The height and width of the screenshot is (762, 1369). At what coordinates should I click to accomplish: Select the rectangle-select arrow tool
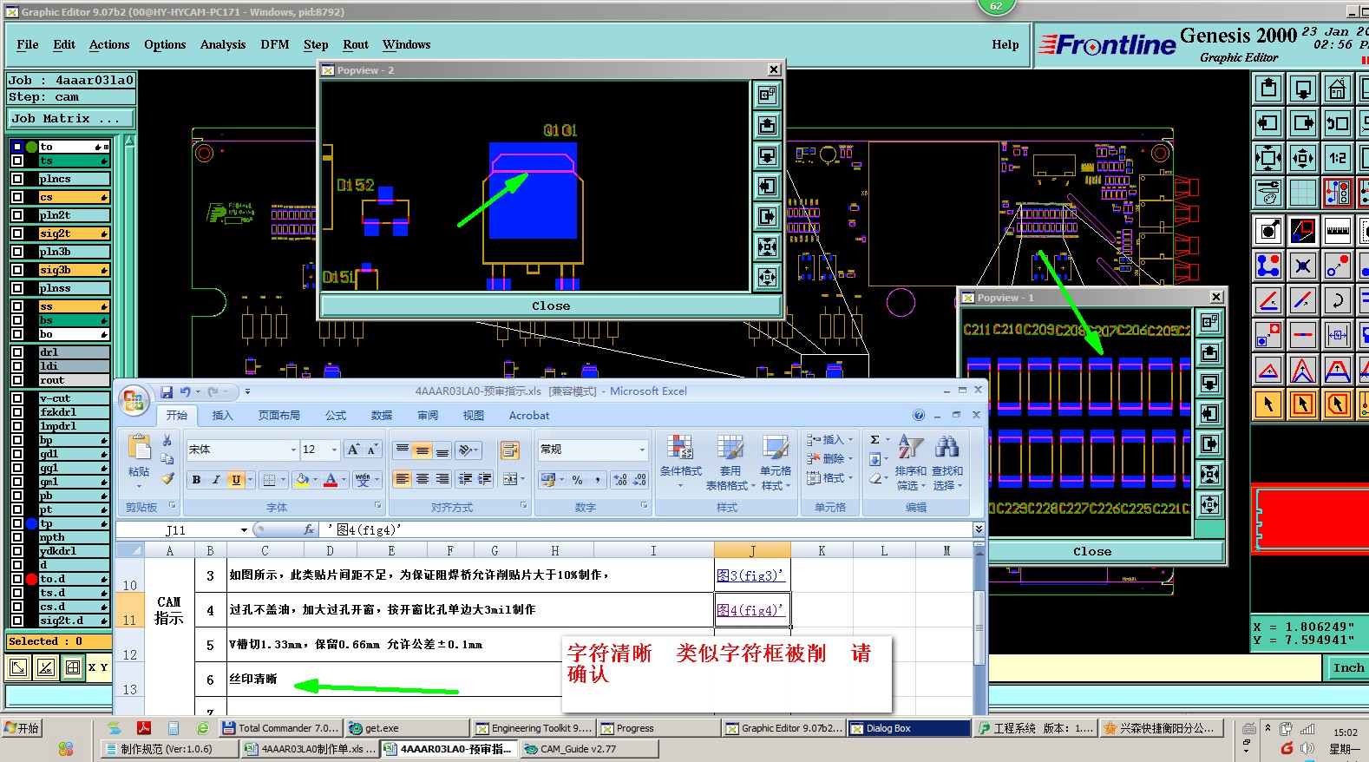pyautogui.click(x=1303, y=404)
